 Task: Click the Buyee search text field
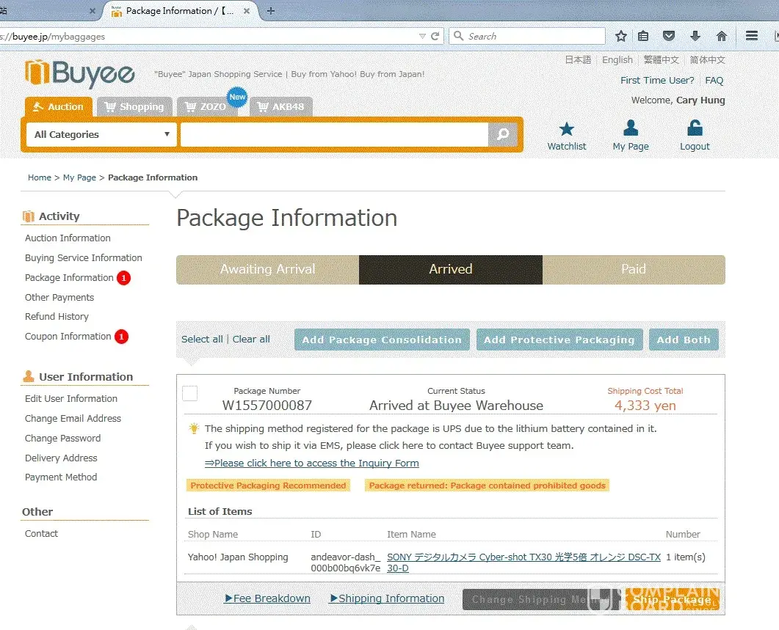334,134
